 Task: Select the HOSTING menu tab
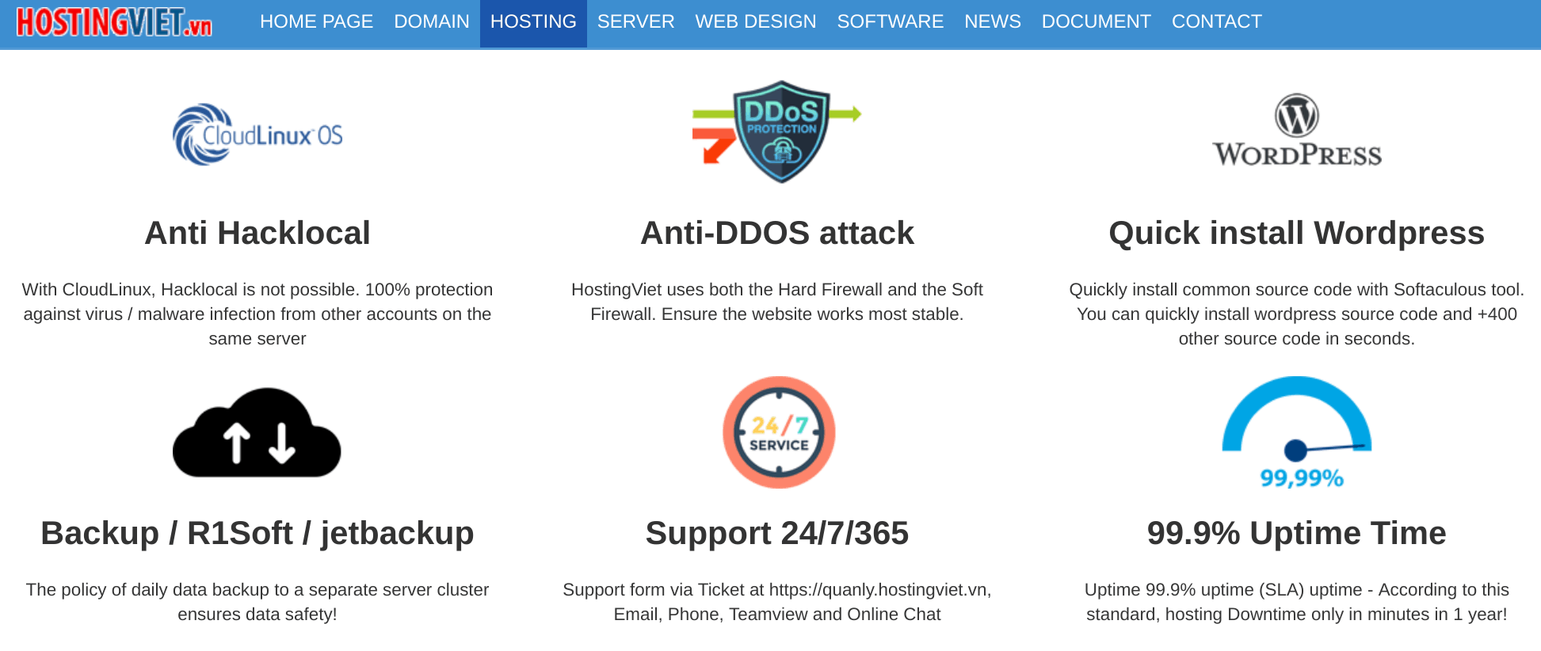coord(533,22)
